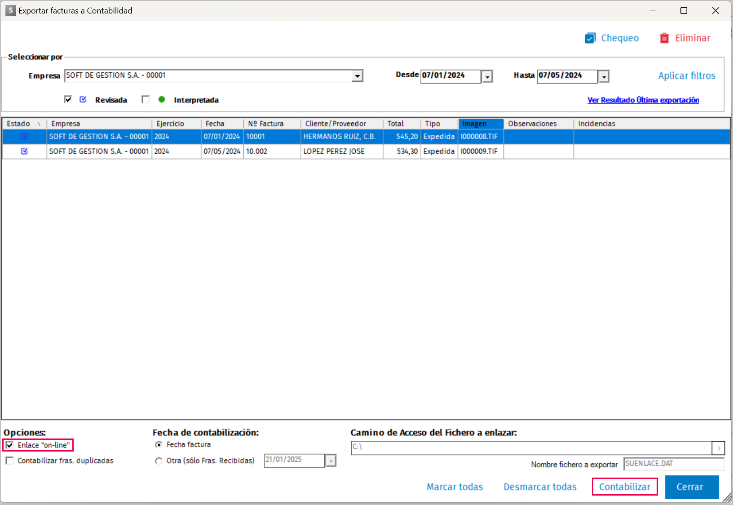Click the Fecha column header
This screenshot has height=505, width=733.
tap(222, 124)
